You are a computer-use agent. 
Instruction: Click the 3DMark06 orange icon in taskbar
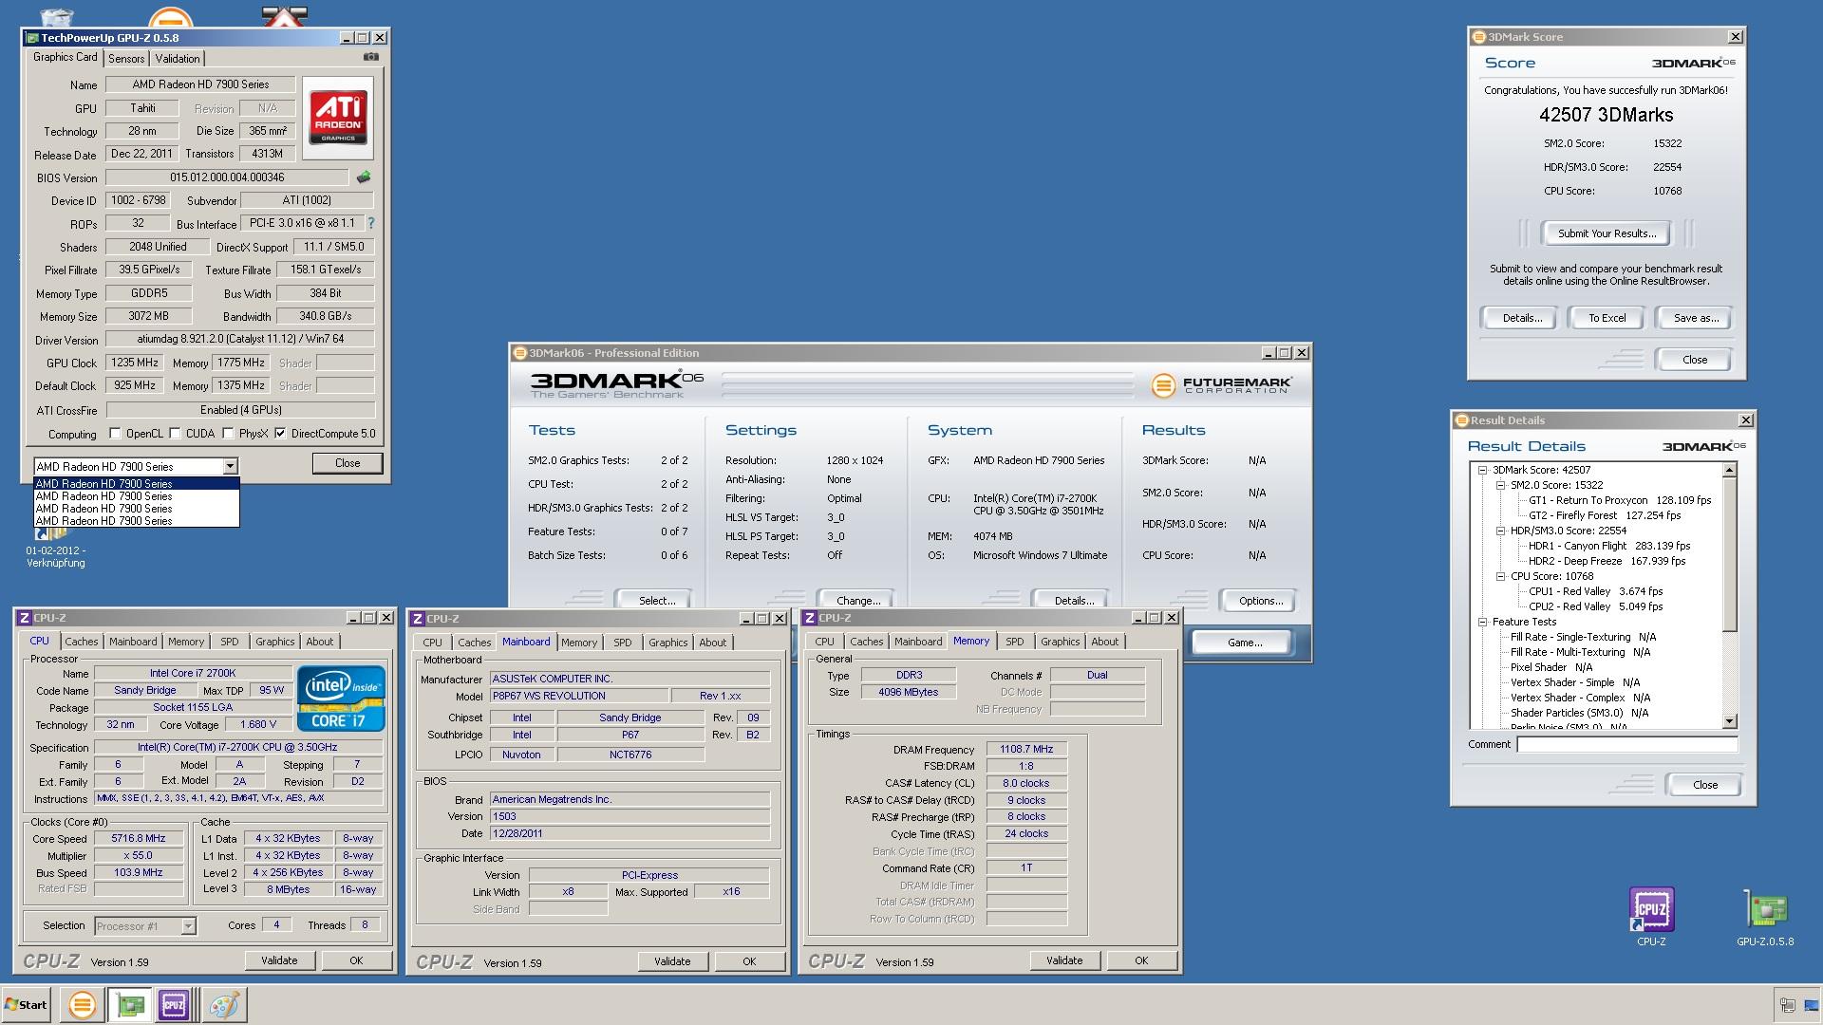click(83, 1005)
